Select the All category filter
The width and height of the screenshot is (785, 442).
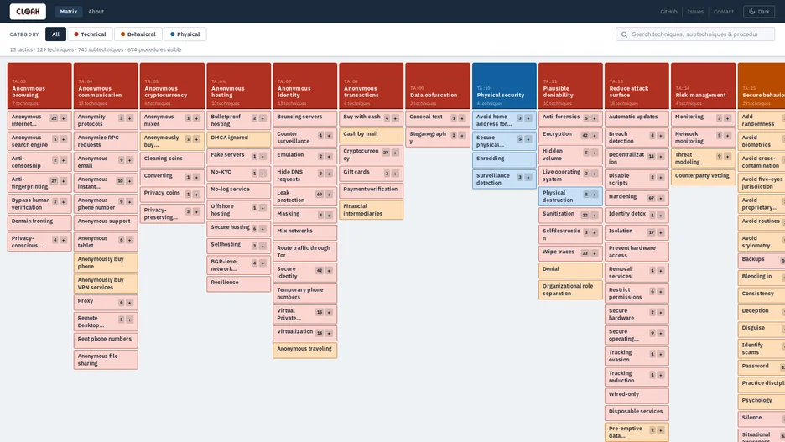(x=55, y=34)
